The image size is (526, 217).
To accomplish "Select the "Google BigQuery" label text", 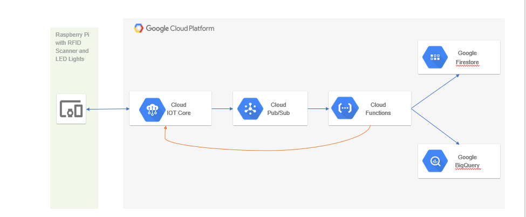I will [x=467, y=161].
